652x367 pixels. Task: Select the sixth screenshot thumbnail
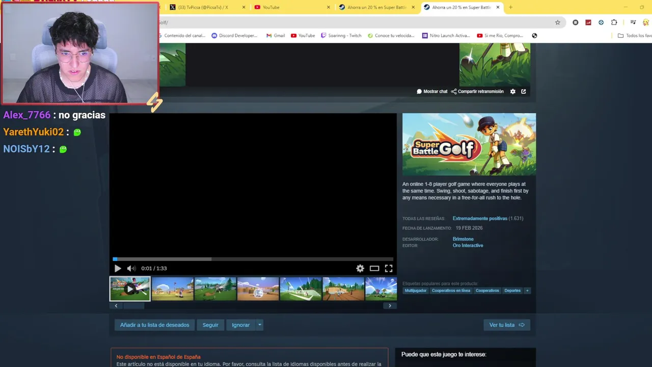tap(344, 289)
